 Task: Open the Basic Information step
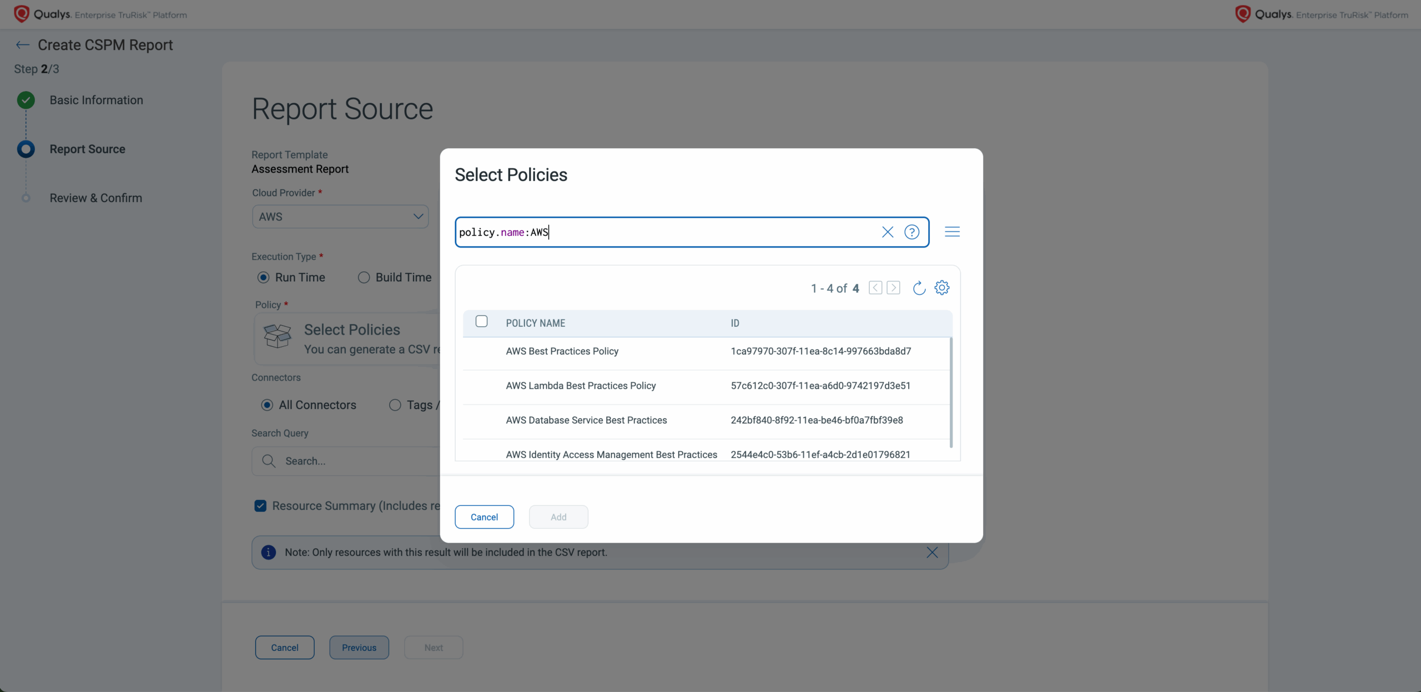point(96,100)
